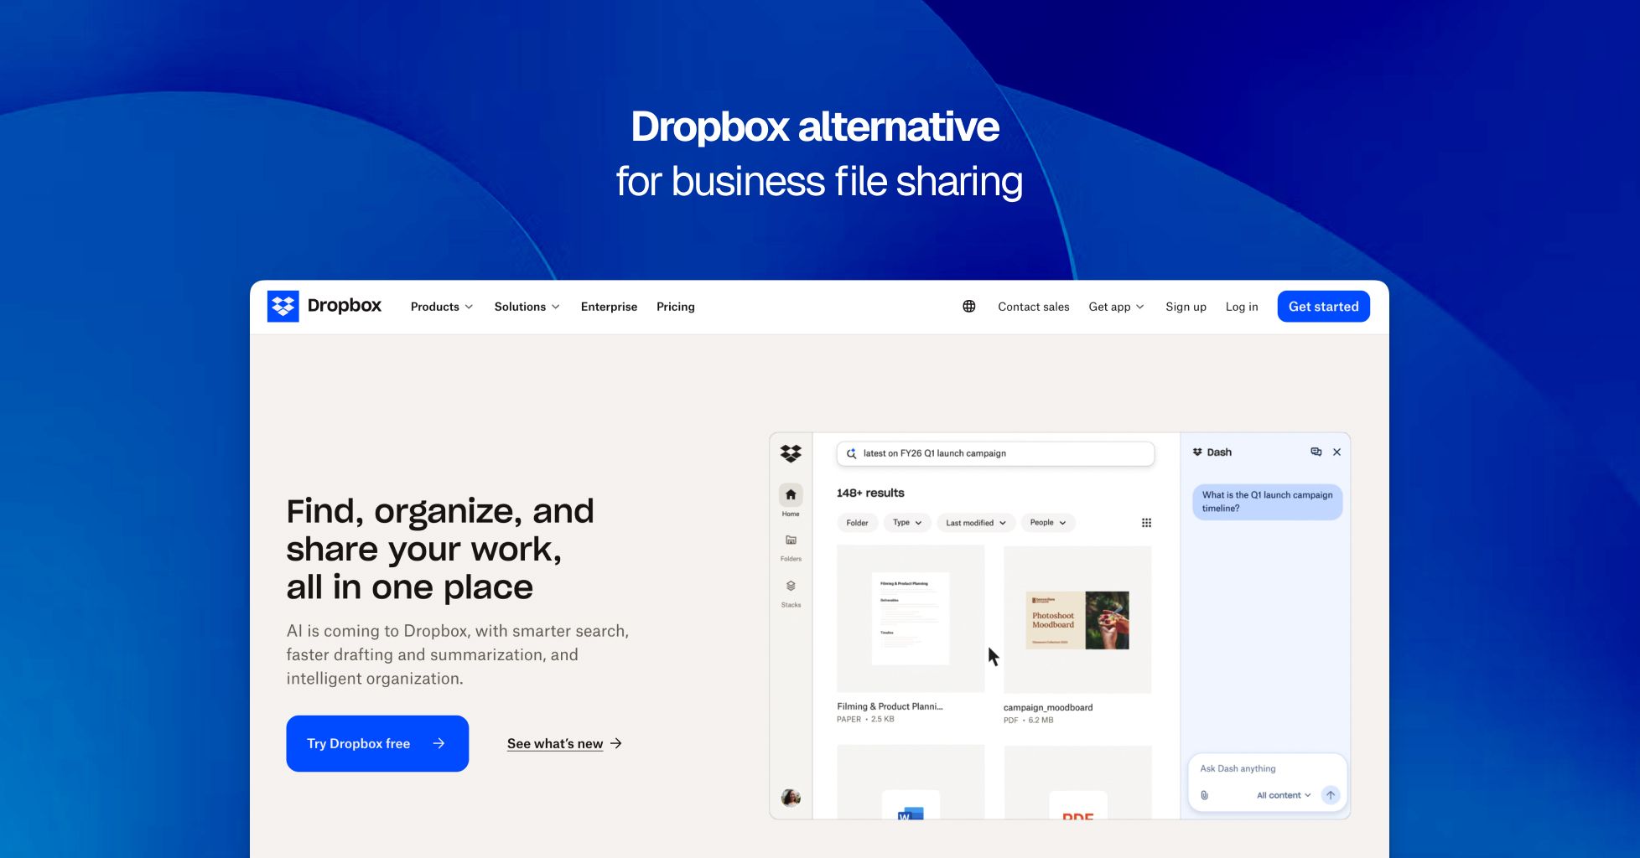
Task: Click the Q1 launch campaign timeline message
Action: click(1267, 501)
